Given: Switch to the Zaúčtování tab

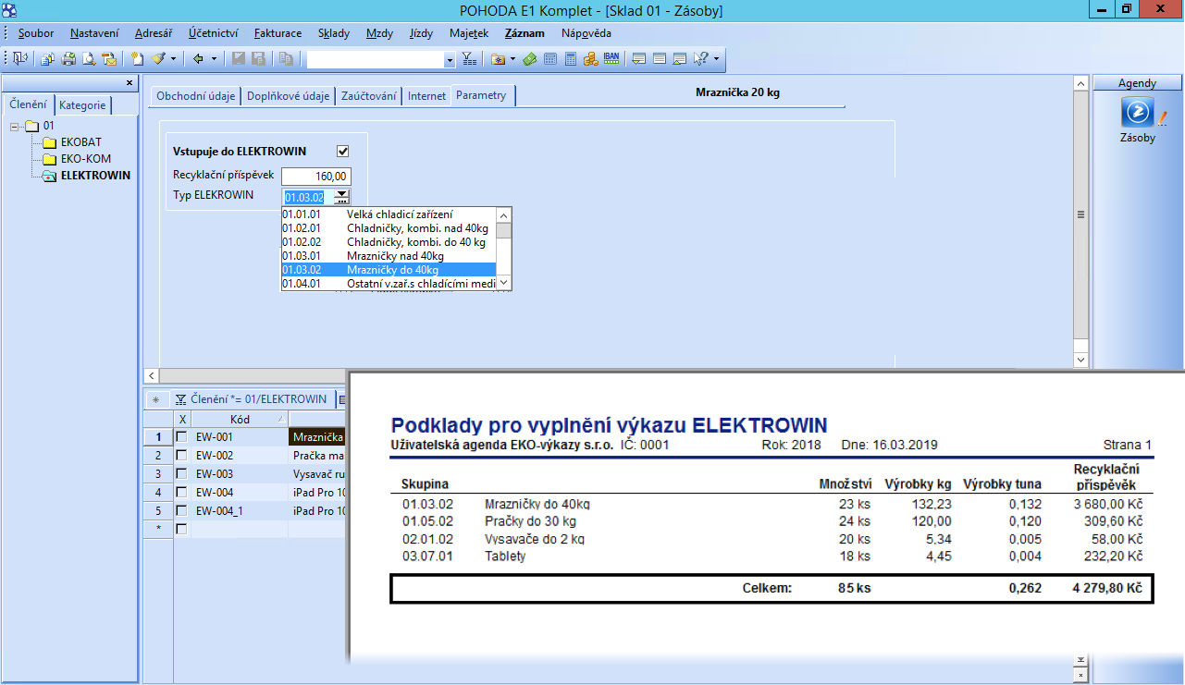Looking at the screenshot, I should [x=369, y=96].
